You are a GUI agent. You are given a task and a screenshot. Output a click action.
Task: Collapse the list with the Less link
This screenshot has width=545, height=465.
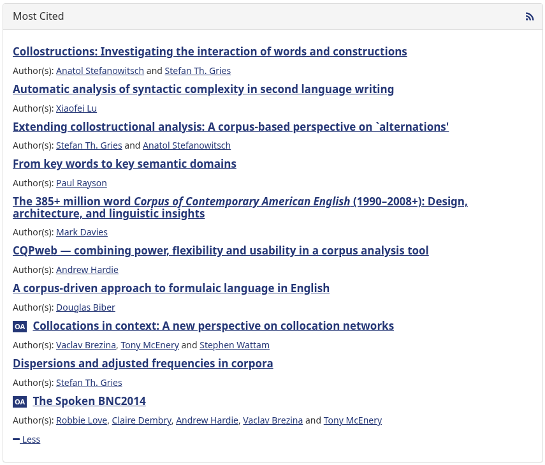click(26, 439)
